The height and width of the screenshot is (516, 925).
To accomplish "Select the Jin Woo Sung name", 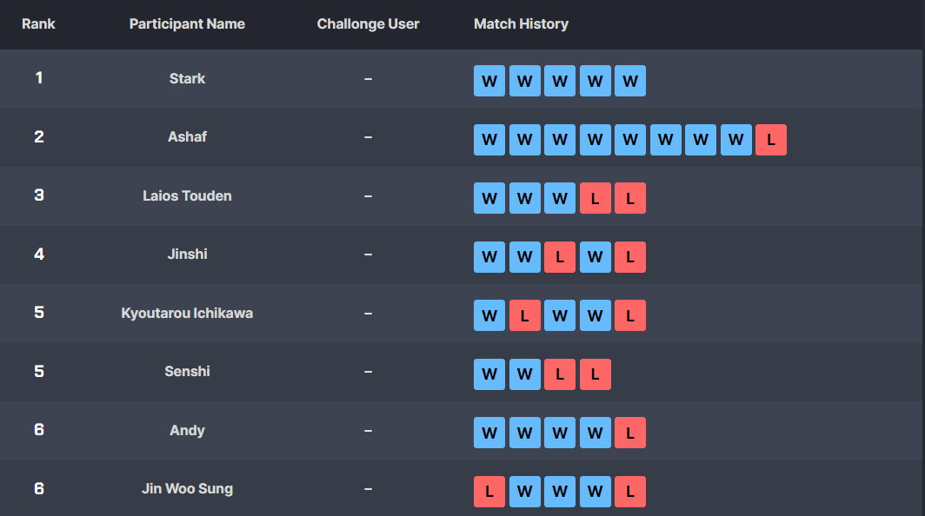I will pyautogui.click(x=187, y=488).
